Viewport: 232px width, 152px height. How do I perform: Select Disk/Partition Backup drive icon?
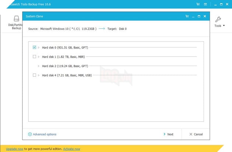point(17,19)
